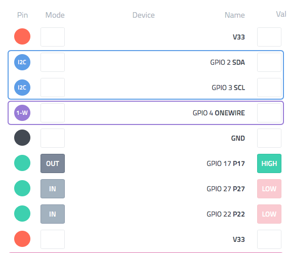This screenshot has height=253, width=287.
Task: Click the green pin circle for GPIO 17
Action: (22, 163)
